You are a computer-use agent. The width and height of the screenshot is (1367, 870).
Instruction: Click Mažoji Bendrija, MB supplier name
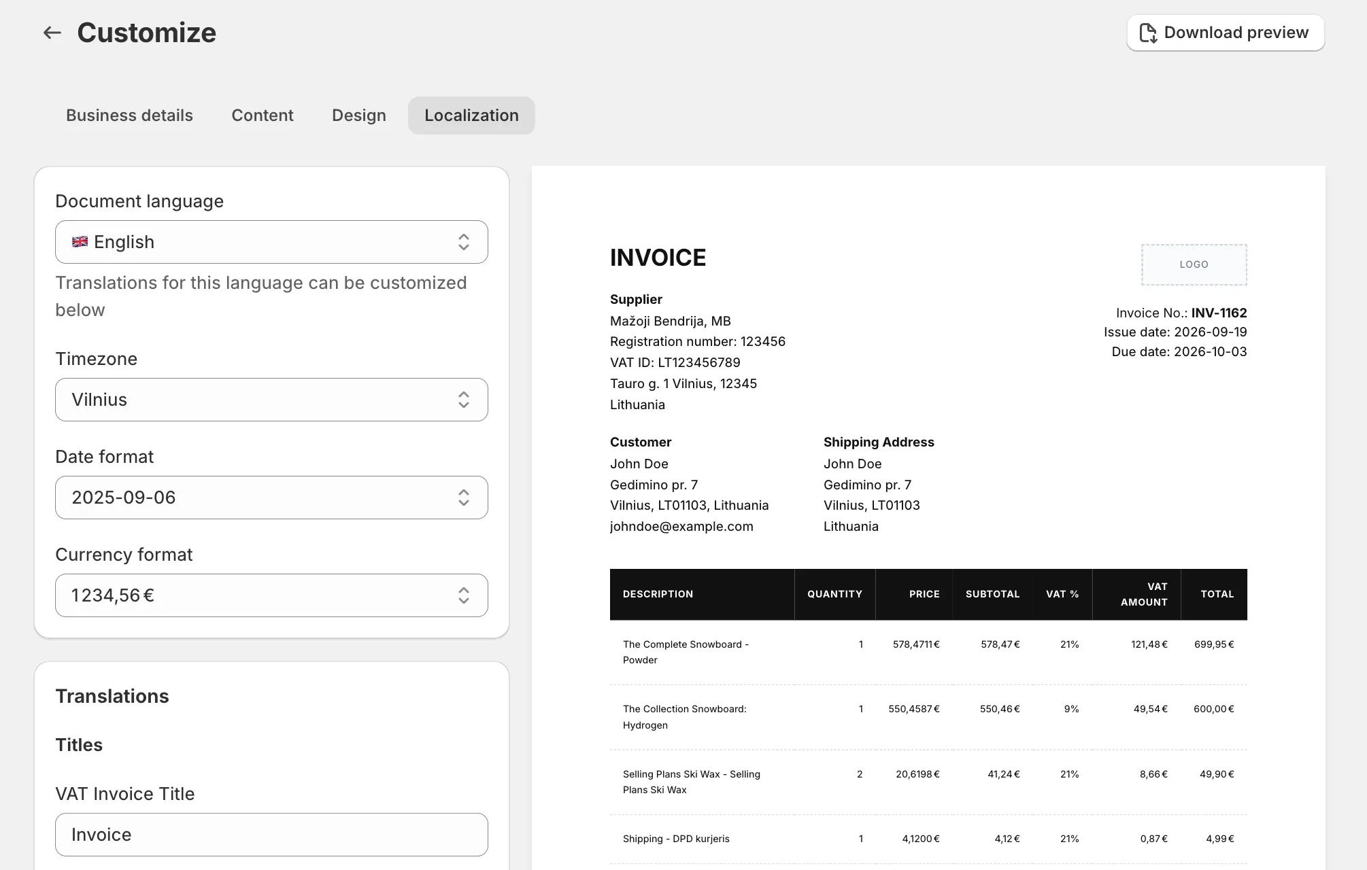click(x=671, y=321)
